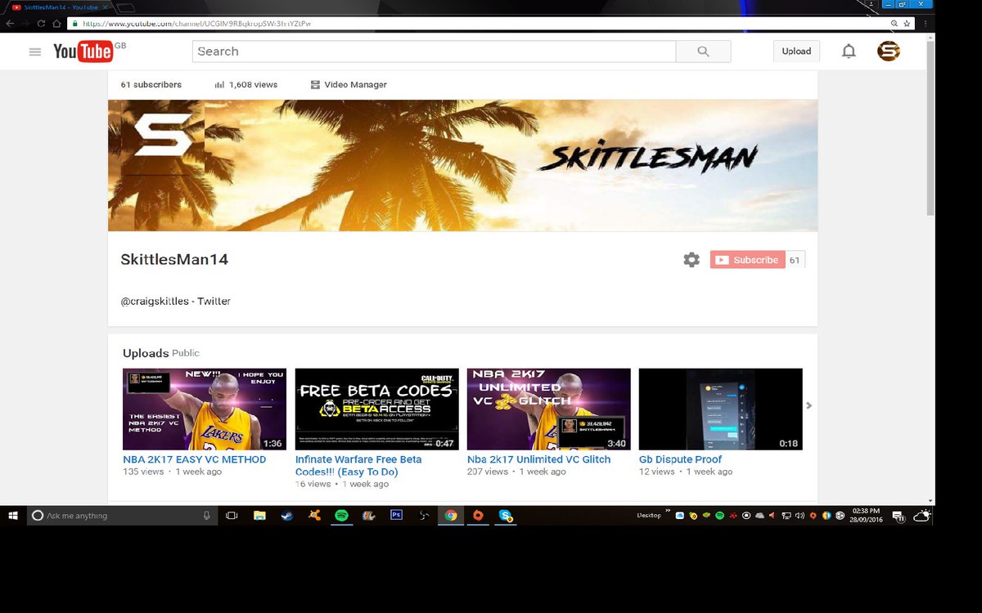Click the SkittlesMan channel banner image
The image size is (982, 613).
click(462, 165)
